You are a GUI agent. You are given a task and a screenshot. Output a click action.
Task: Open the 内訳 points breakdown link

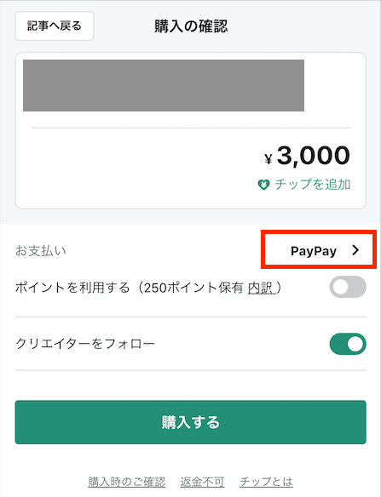tap(261, 288)
